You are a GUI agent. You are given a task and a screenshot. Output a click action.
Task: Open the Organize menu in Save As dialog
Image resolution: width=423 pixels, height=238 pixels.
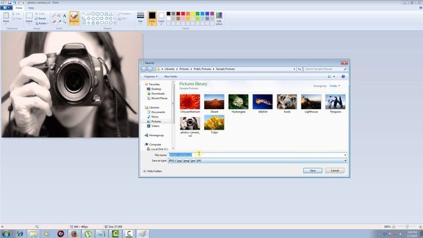(x=151, y=77)
